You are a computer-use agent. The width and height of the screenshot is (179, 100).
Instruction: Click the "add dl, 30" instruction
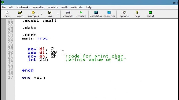42,52
